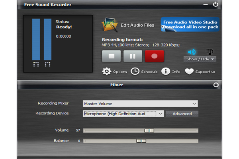Open the Recording Device dropdown
239x159 pixels.
123,114
